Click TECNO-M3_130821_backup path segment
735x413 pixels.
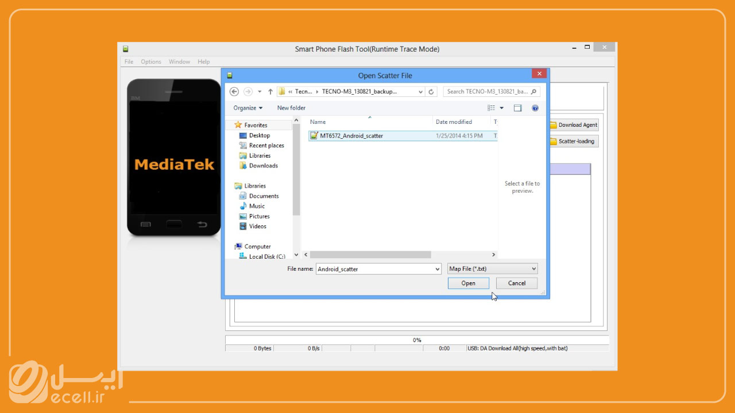point(359,92)
